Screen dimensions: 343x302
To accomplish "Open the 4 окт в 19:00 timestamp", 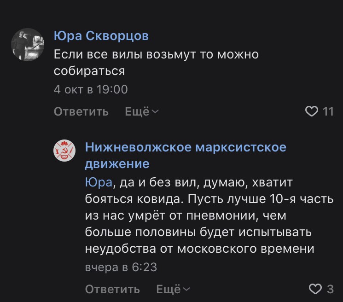I will 91,89.
